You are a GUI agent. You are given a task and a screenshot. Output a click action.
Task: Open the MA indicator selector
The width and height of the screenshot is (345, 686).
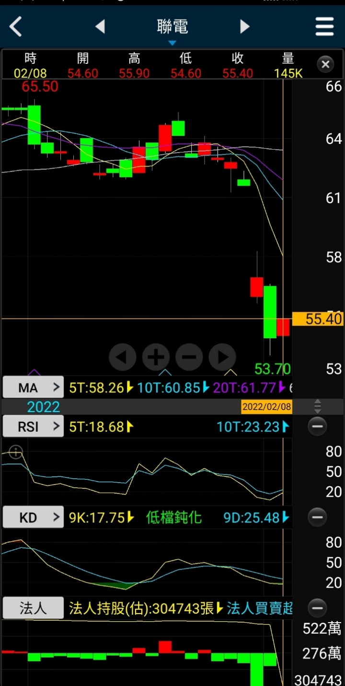[33, 387]
